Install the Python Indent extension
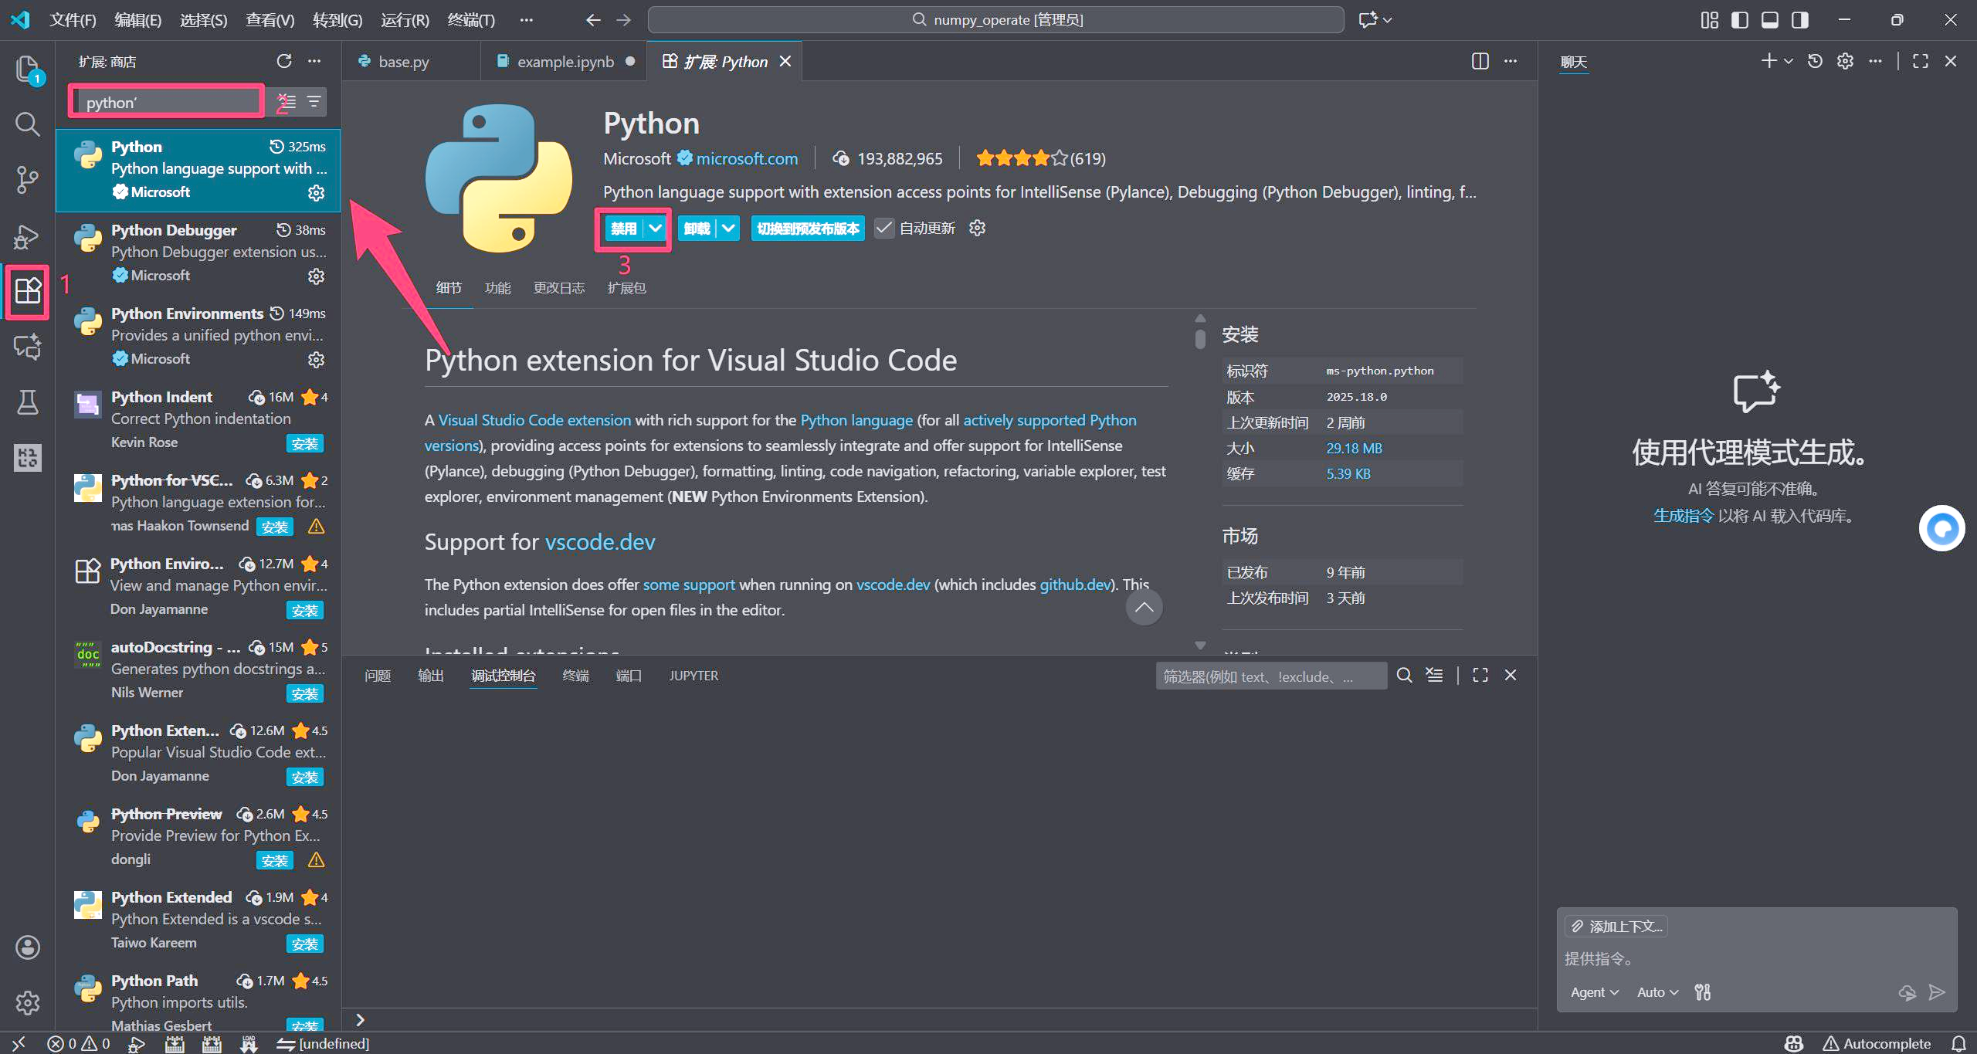Image resolution: width=1977 pixels, height=1054 pixels. 305,443
